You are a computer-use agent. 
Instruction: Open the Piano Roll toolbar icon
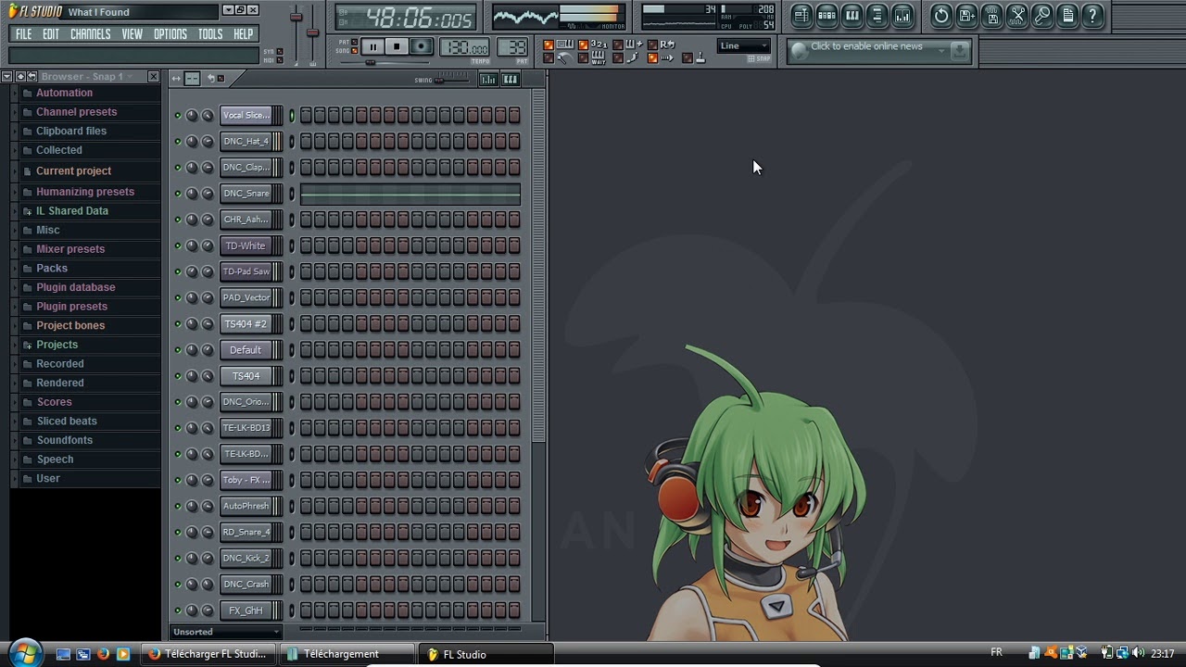pos(852,15)
